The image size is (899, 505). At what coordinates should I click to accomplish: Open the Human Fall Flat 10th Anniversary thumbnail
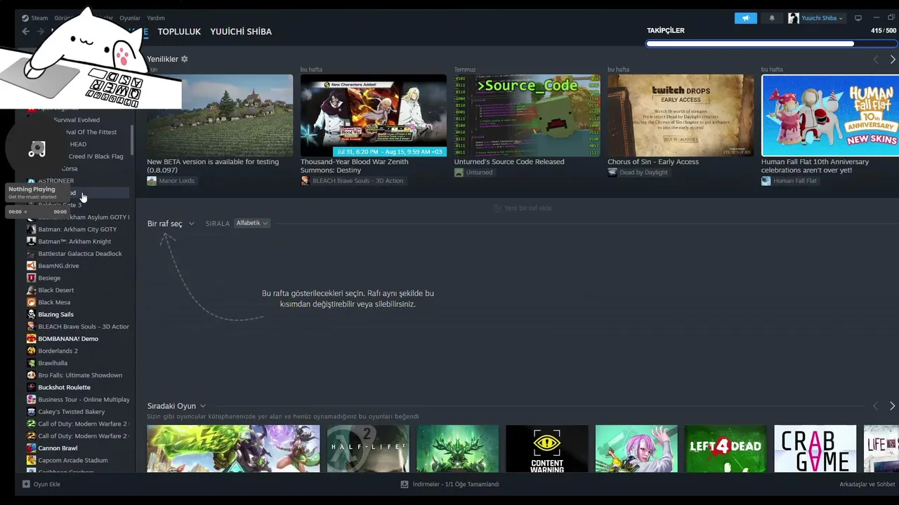(830, 115)
